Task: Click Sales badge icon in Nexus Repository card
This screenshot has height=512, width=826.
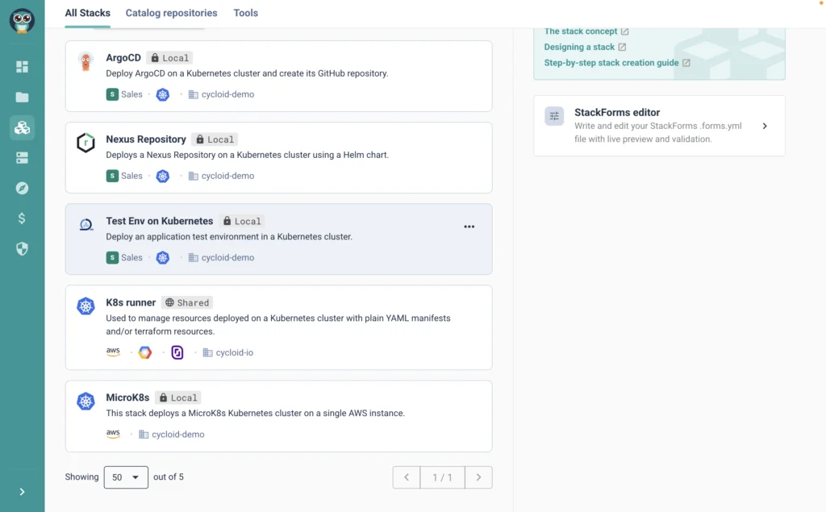Action: point(112,176)
